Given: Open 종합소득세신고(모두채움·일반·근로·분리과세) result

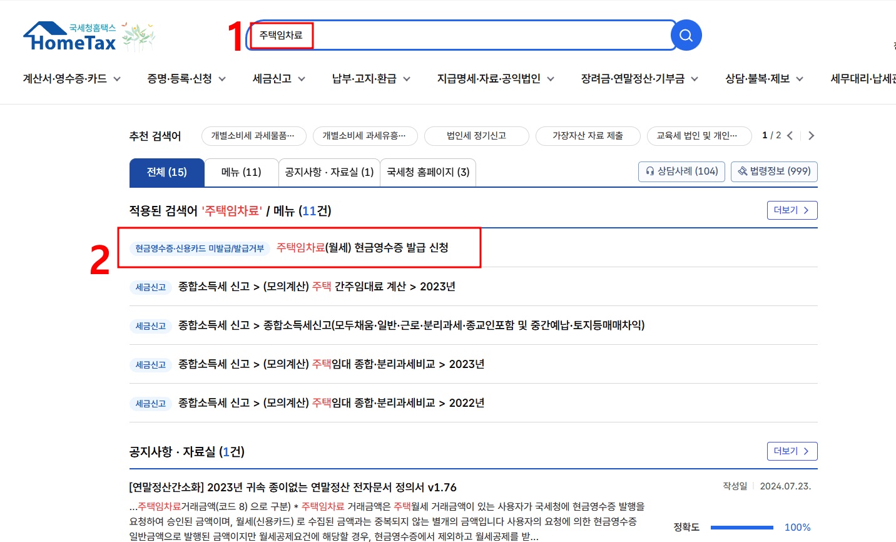Looking at the screenshot, I should point(411,325).
